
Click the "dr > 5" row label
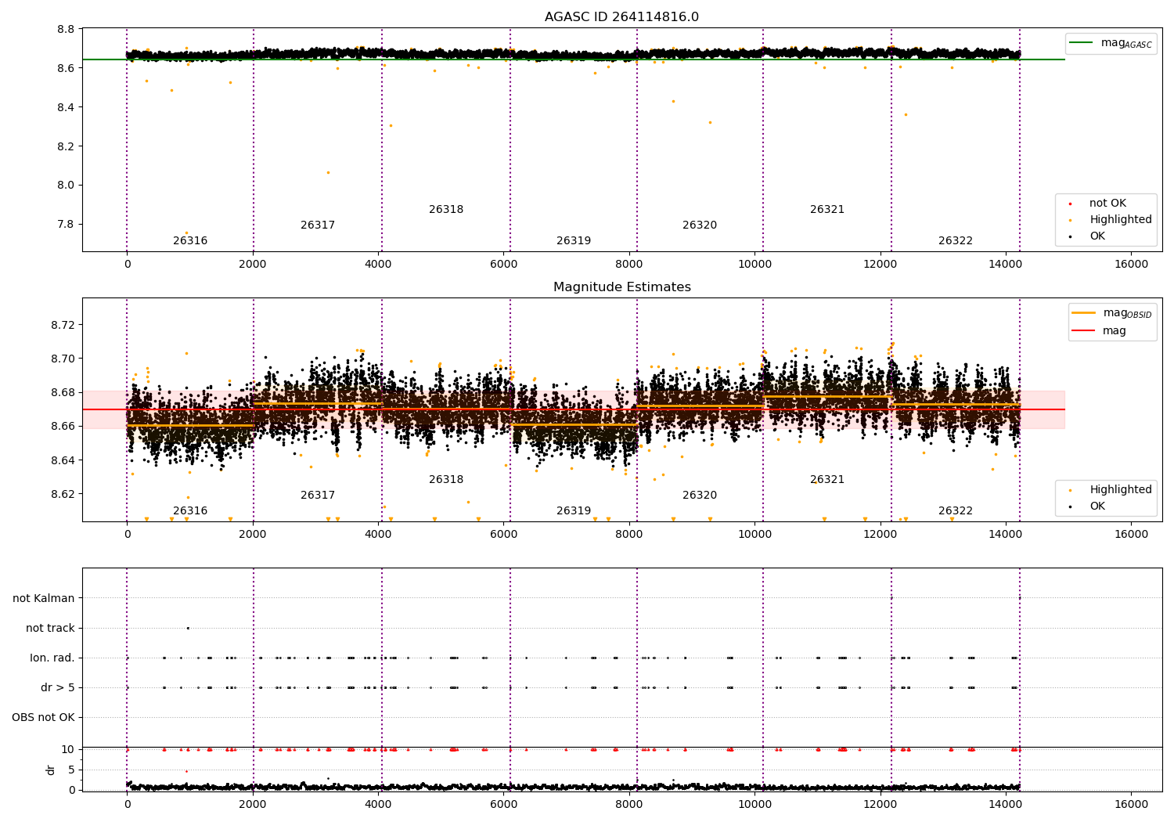pyautogui.click(x=58, y=688)
